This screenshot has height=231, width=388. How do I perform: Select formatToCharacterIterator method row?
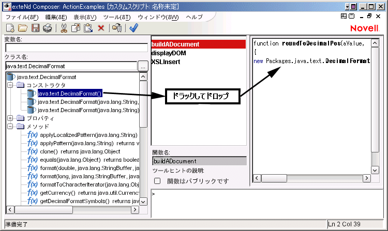coord(89,184)
